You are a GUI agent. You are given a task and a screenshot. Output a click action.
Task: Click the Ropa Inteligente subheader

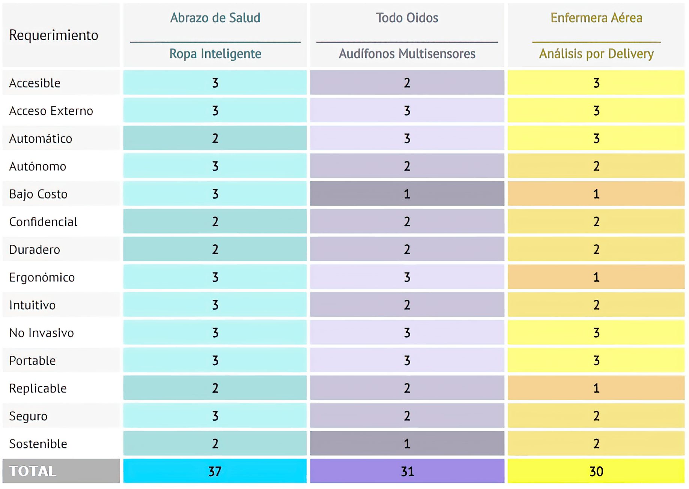tap(215, 54)
